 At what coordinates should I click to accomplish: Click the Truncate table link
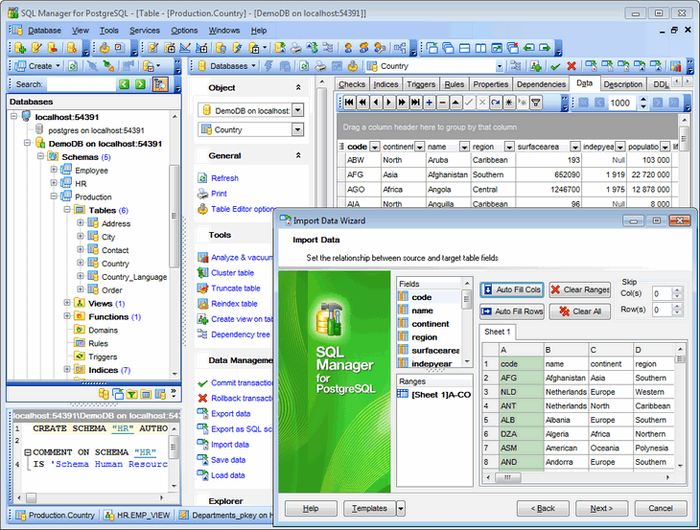(x=235, y=288)
